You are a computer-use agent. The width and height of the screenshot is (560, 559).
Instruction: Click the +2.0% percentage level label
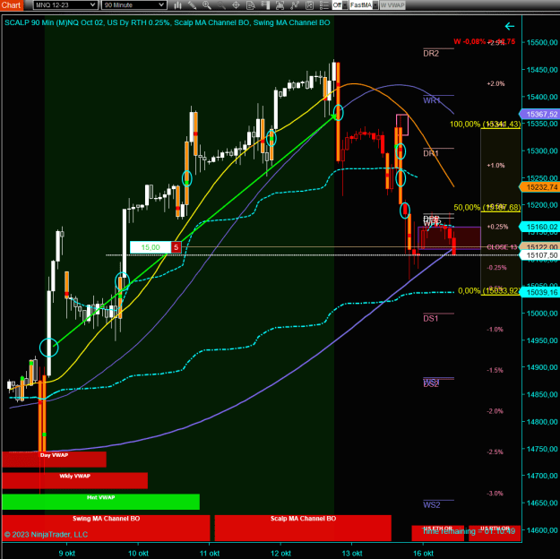[495, 83]
